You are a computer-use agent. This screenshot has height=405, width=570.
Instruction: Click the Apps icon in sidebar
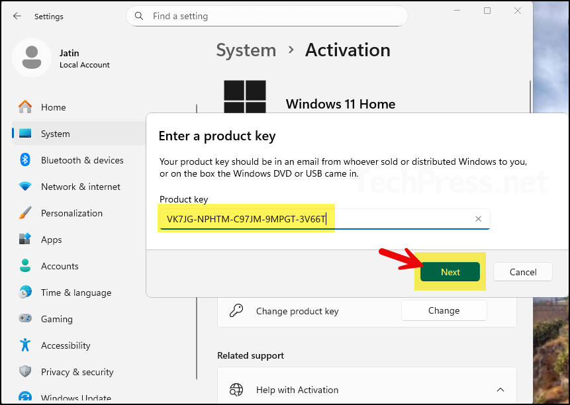pos(25,239)
